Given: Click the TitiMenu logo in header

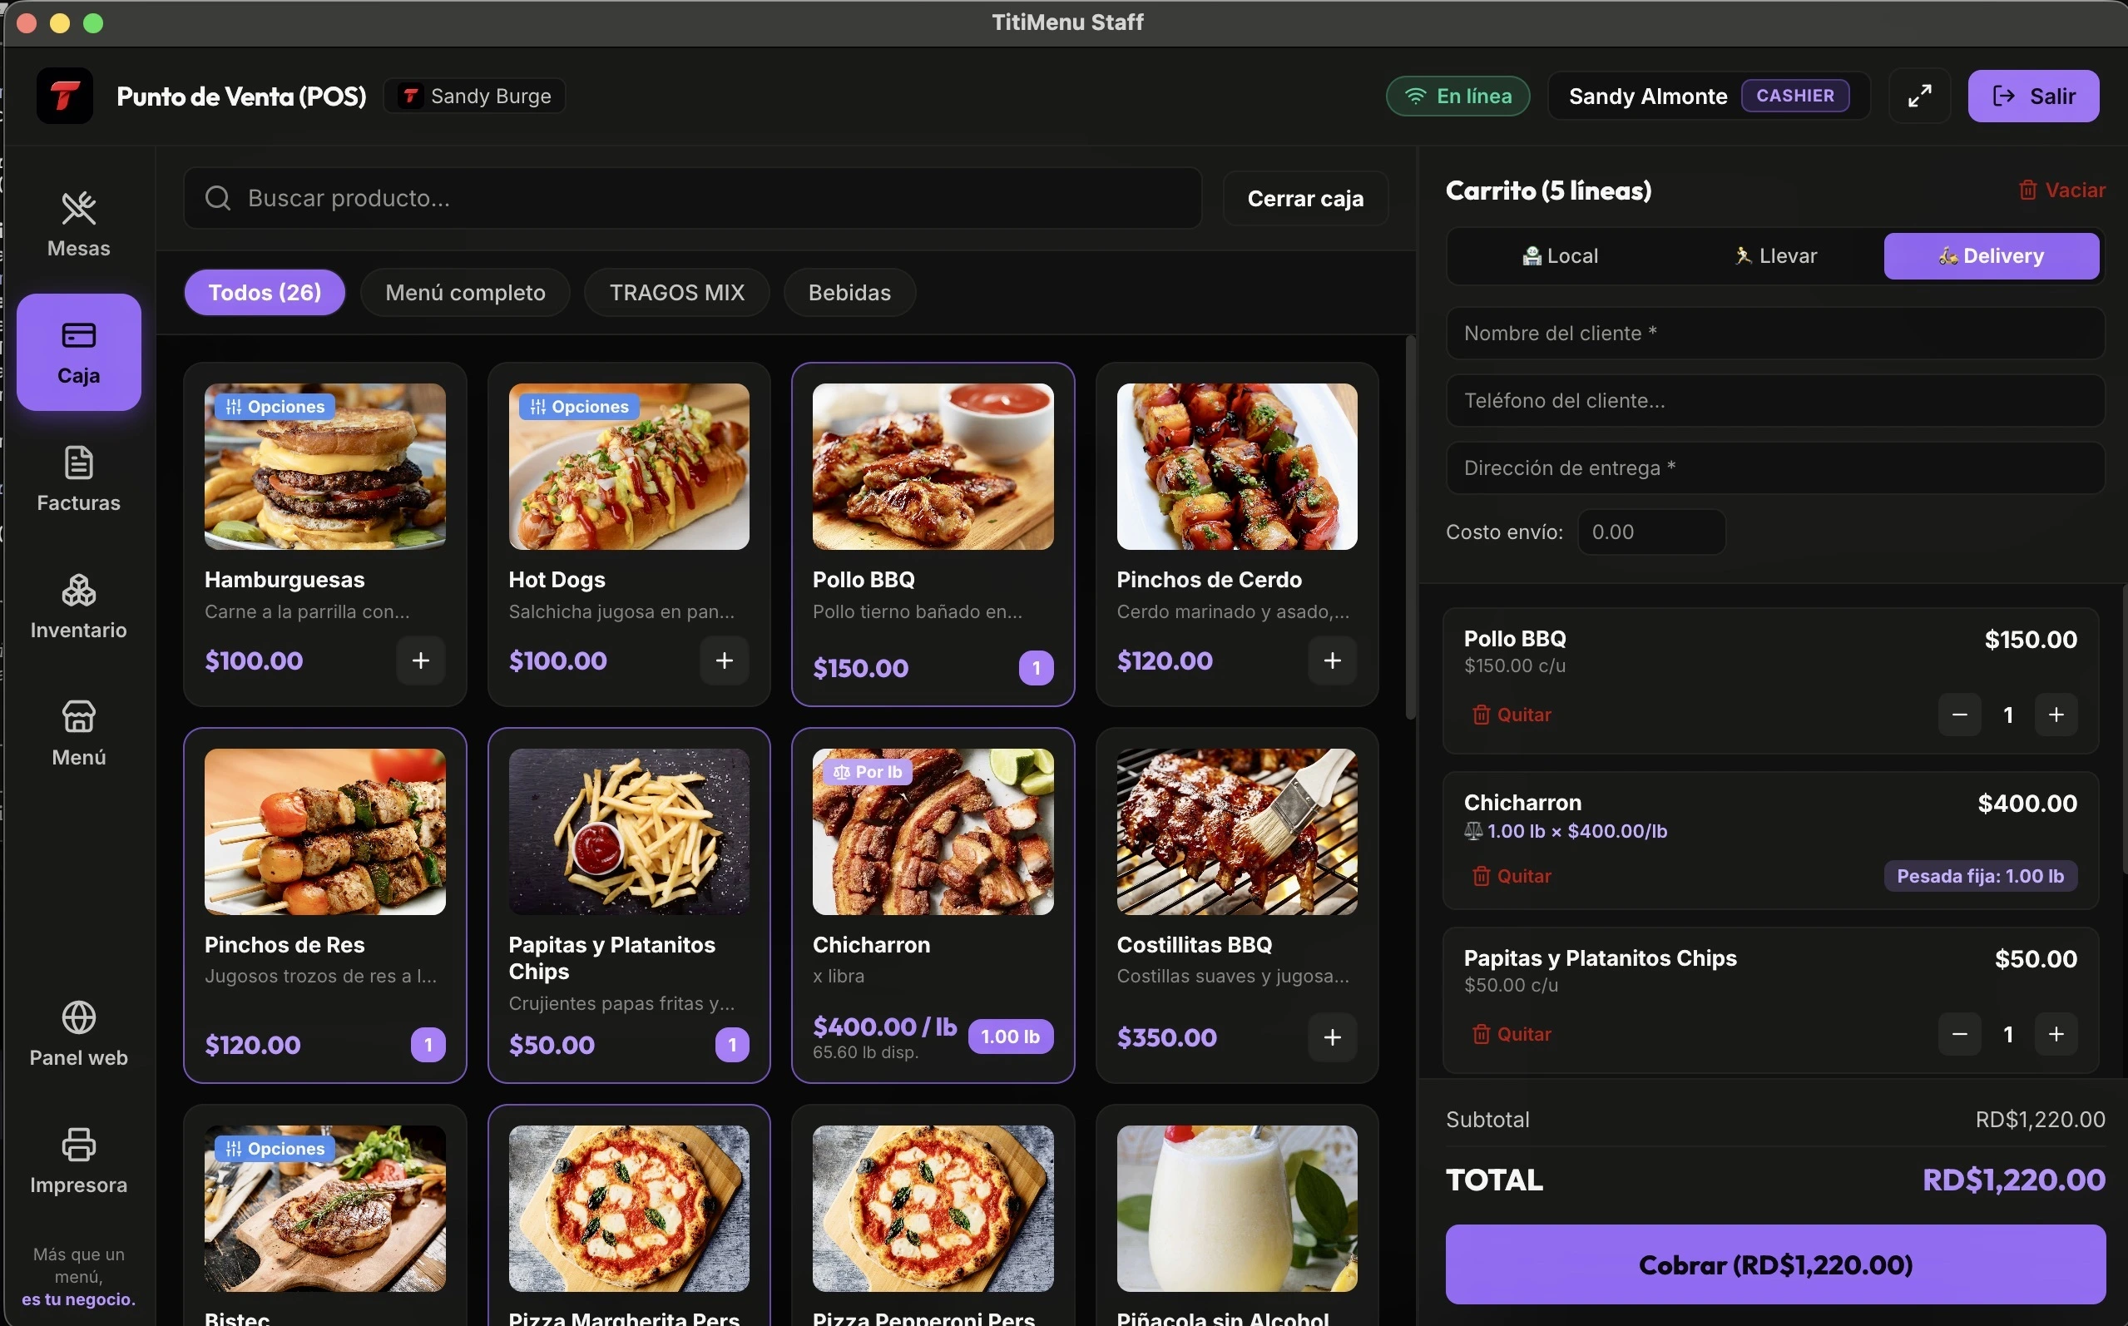Looking at the screenshot, I should click(x=64, y=96).
